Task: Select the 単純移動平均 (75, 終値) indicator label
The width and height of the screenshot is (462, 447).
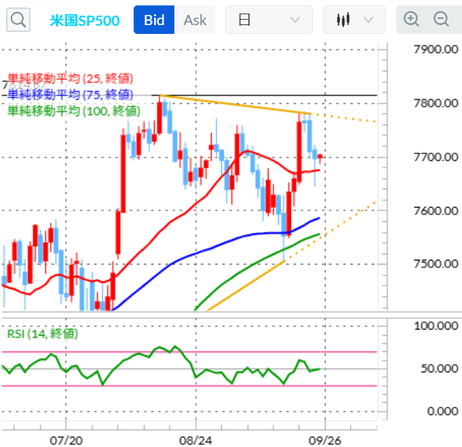Action: (70, 95)
